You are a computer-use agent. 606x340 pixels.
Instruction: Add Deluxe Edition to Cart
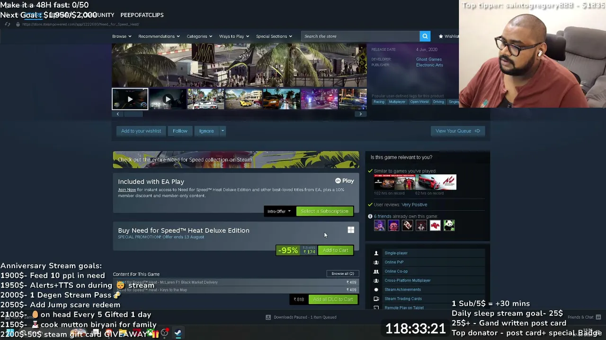(x=336, y=250)
